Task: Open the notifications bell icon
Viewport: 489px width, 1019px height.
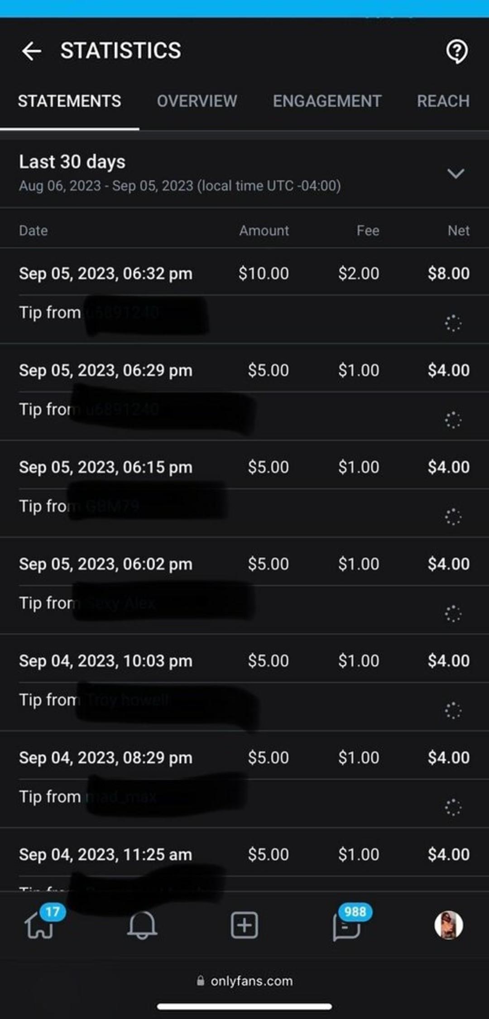Action: [142, 925]
